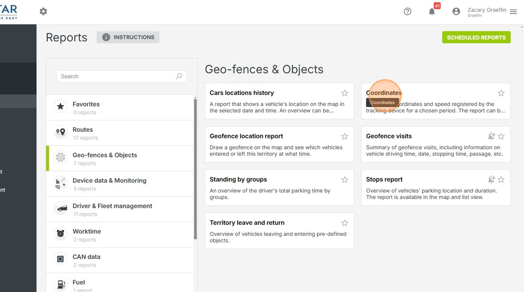
Task: Click the report Search input field
Action: (x=117, y=76)
